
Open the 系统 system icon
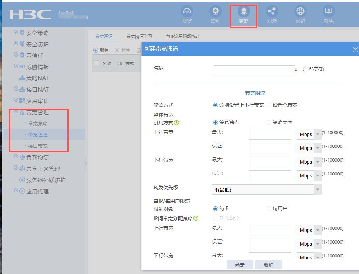(x=329, y=12)
